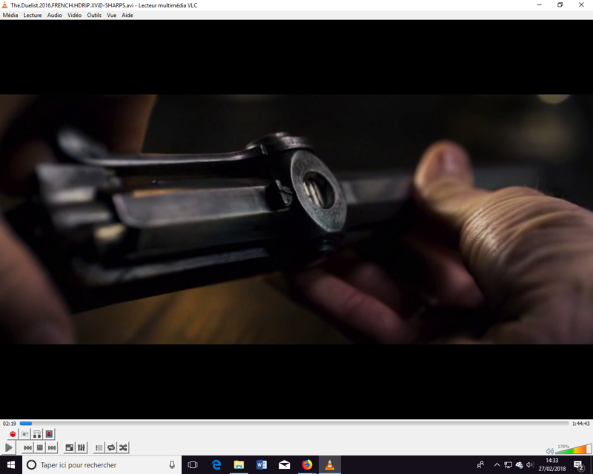Stop playback
The width and height of the screenshot is (593, 474).
click(40, 448)
